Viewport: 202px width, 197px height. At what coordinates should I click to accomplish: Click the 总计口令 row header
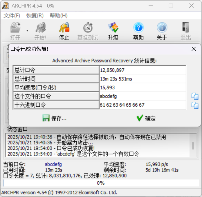point(56,70)
